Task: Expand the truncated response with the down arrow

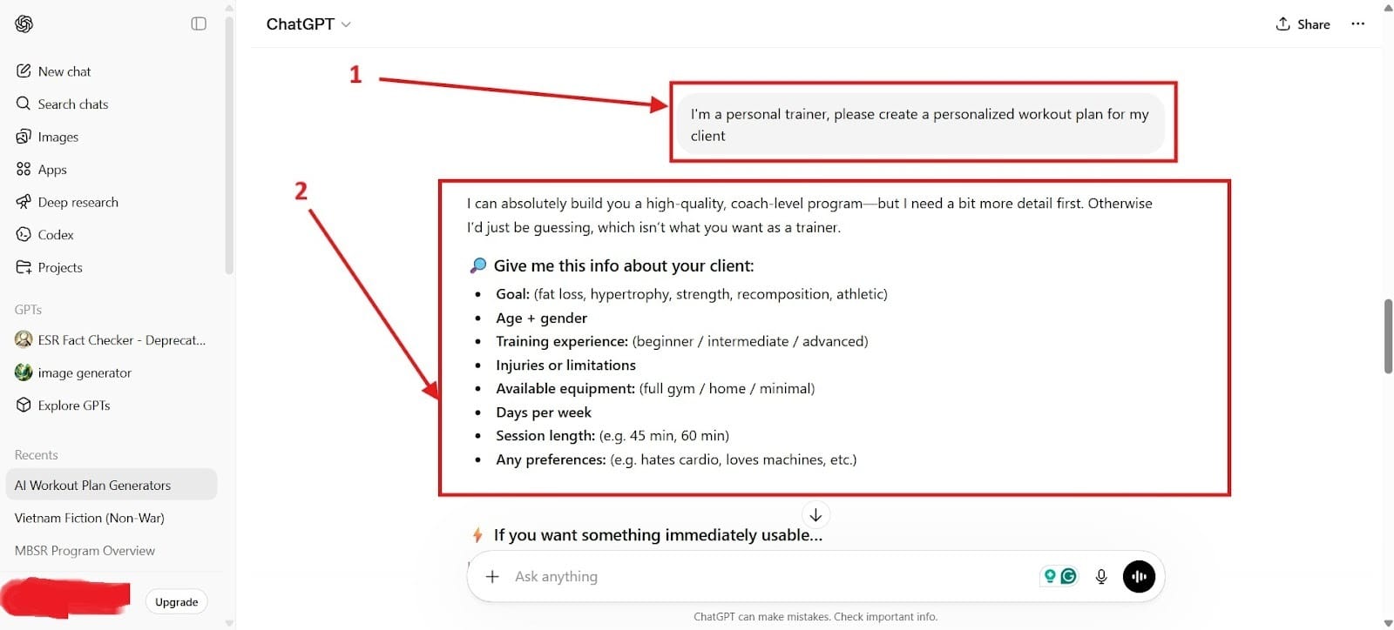Action: click(815, 514)
